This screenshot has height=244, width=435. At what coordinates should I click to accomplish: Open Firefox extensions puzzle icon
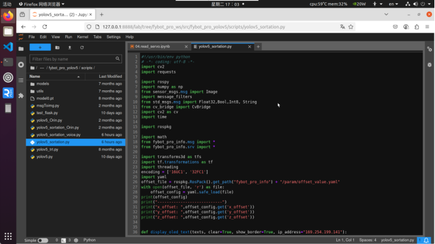(417, 27)
